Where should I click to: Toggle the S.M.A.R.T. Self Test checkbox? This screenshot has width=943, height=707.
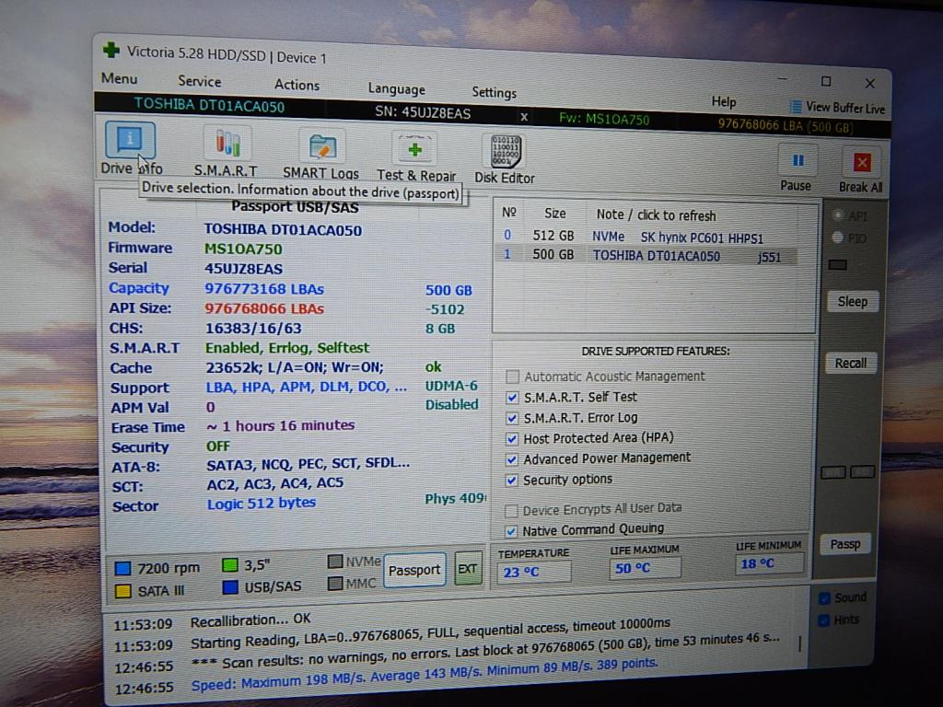click(512, 398)
